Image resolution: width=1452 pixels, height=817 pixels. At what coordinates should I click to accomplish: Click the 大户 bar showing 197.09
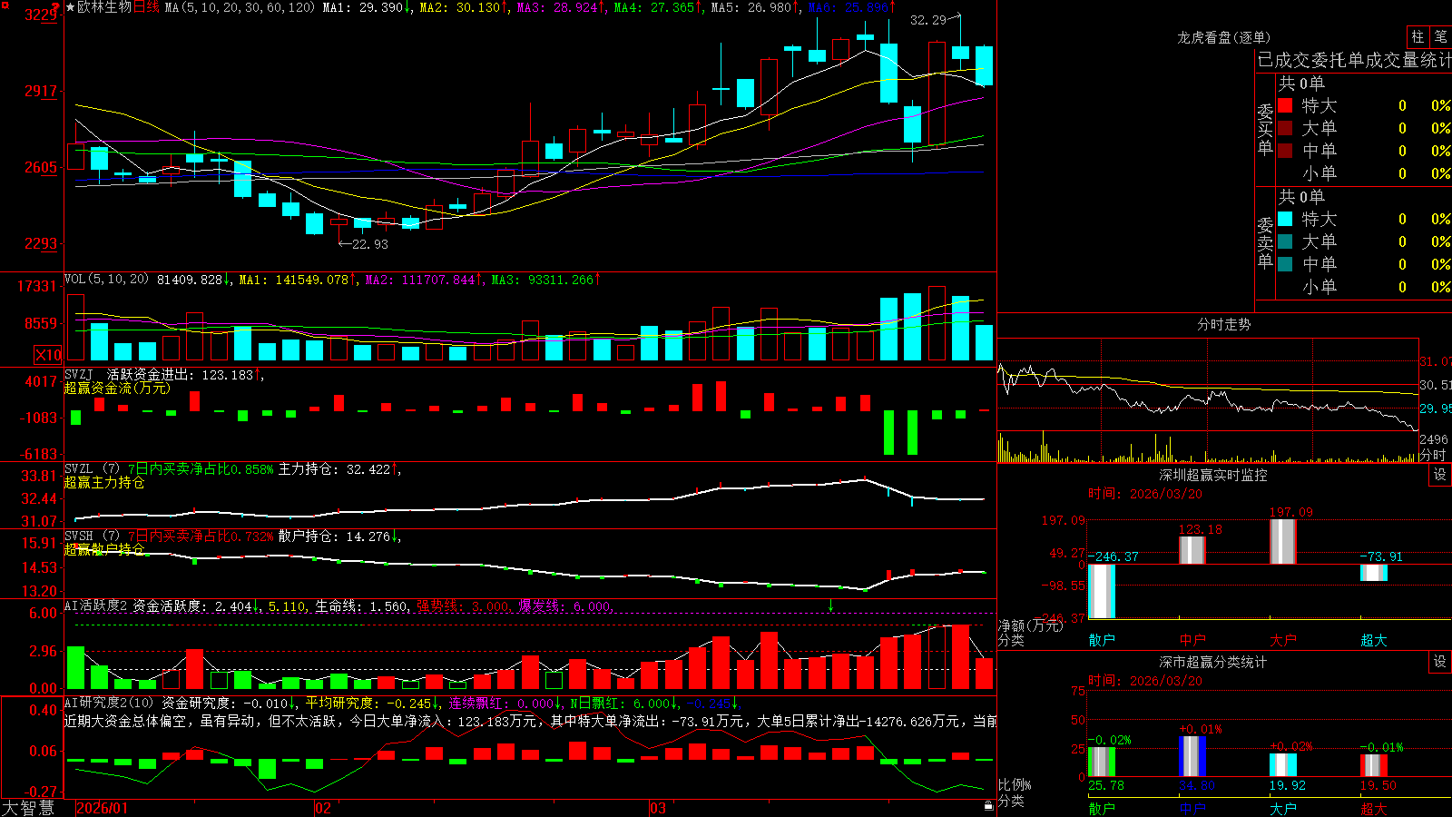coord(1282,541)
